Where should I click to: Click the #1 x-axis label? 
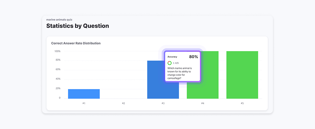point(84,103)
